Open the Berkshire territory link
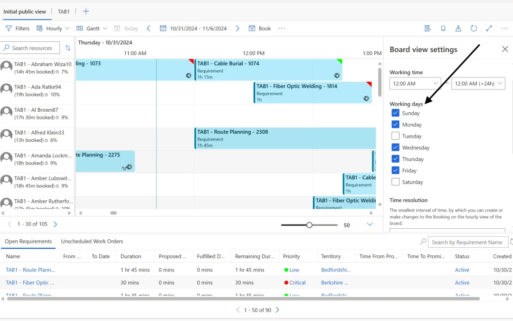Screen dimensions: 513x321 coord(335,282)
